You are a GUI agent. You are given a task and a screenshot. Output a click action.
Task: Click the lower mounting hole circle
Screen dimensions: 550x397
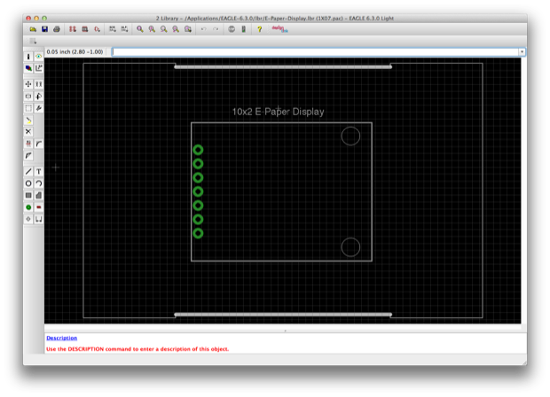(350, 247)
